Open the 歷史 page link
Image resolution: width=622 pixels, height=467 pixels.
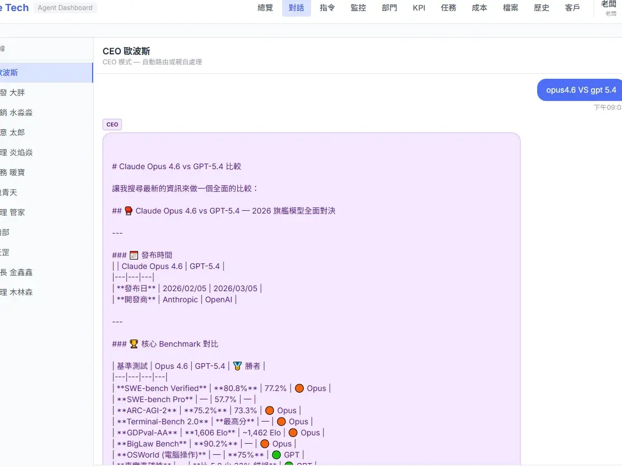541,8
